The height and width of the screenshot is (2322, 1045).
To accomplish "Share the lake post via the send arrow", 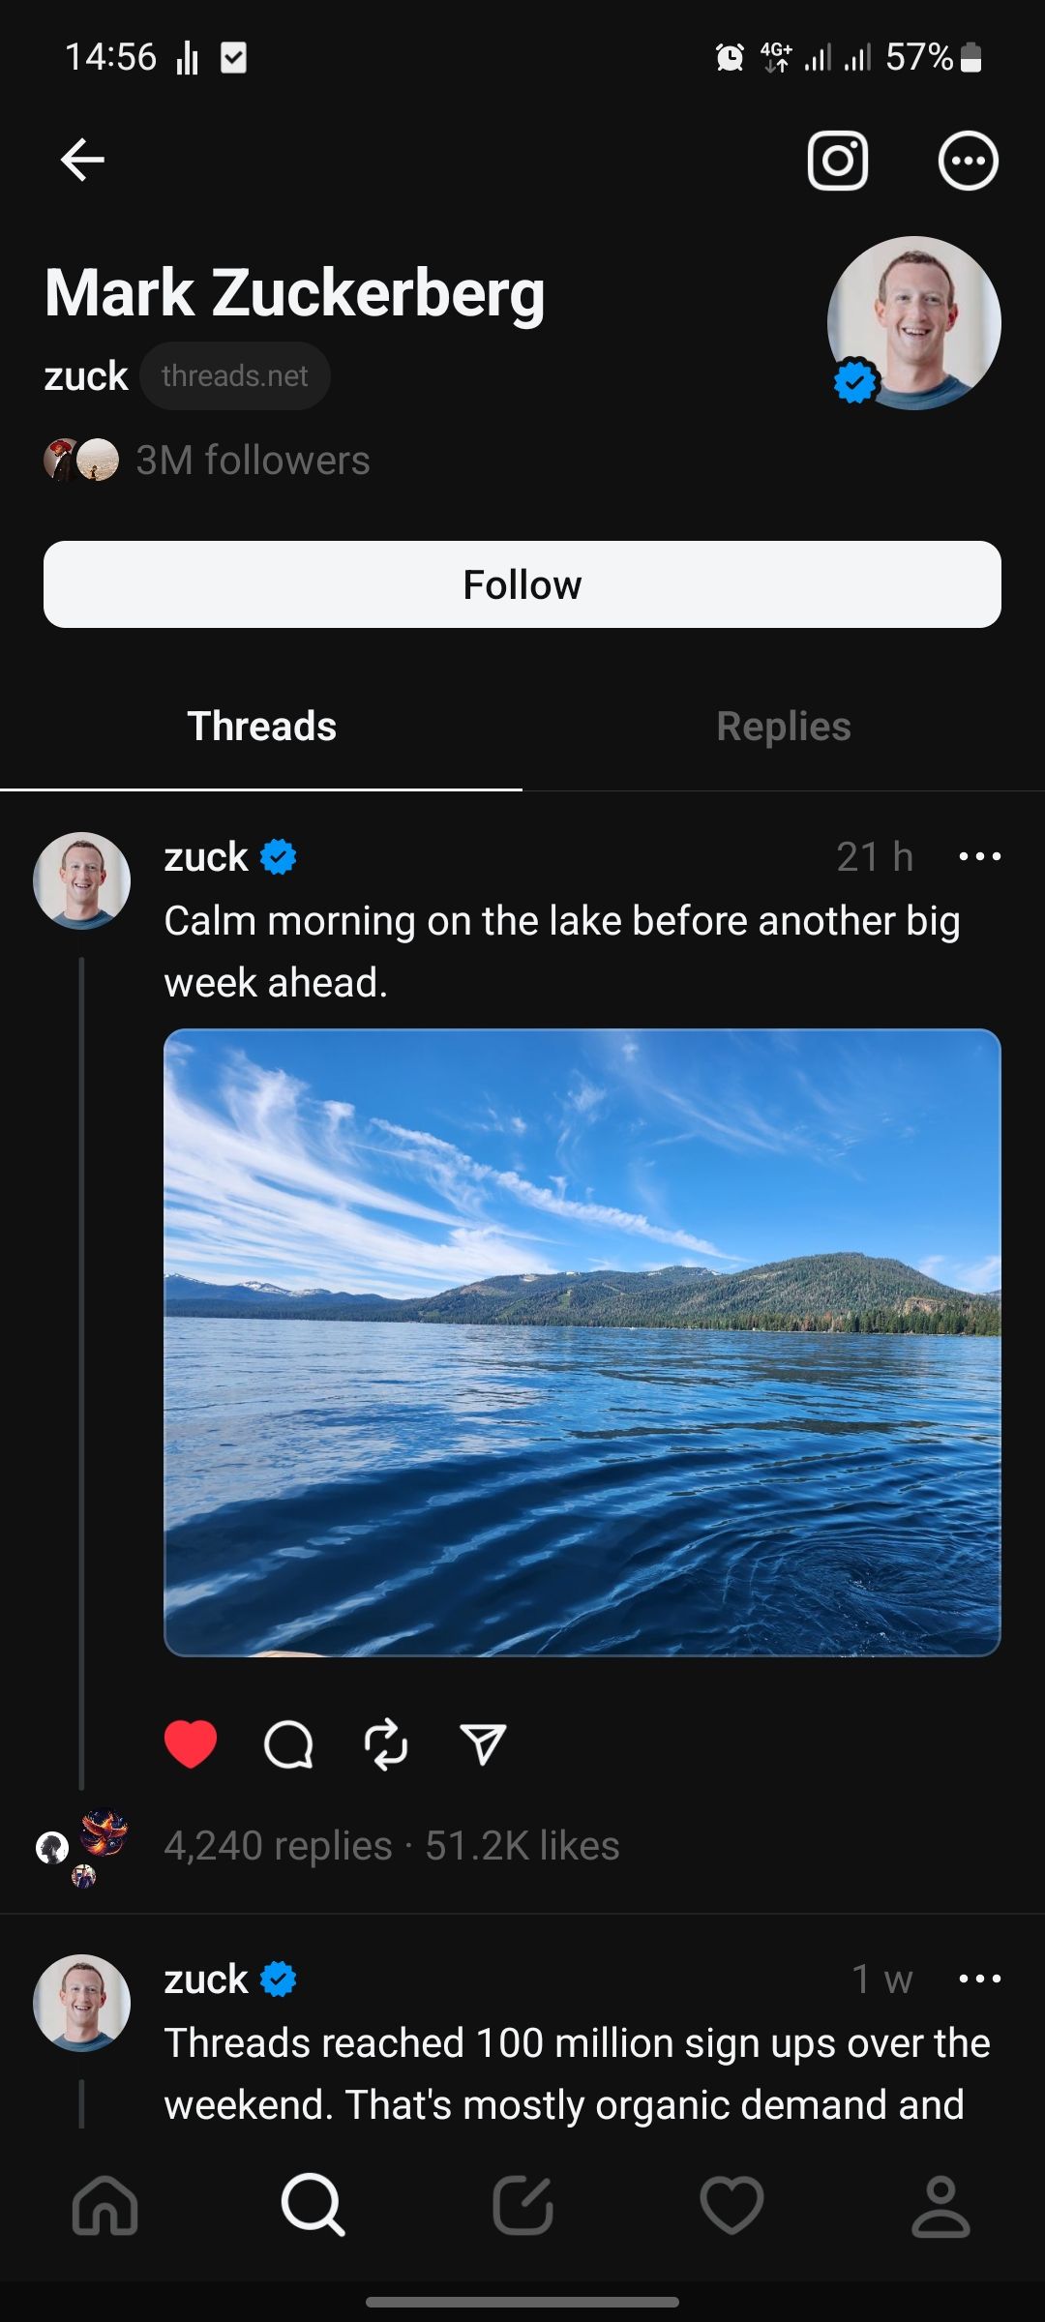I will [482, 1743].
